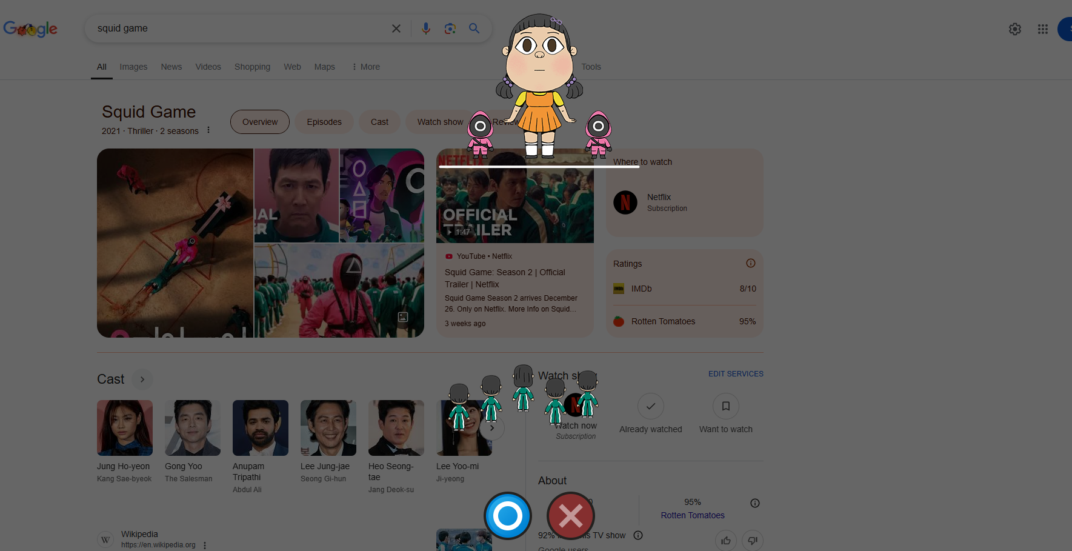Mark show as Already watched
Image resolution: width=1072 pixels, height=551 pixels.
pyautogui.click(x=651, y=414)
